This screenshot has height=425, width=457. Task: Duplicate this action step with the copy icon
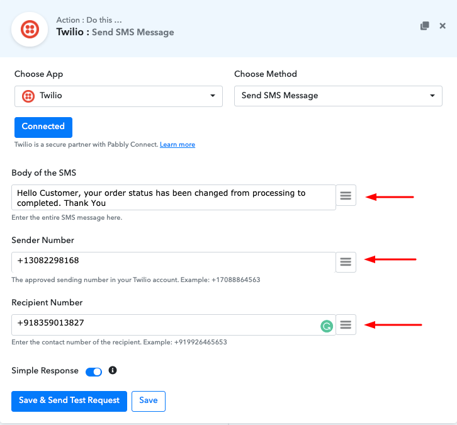click(x=425, y=26)
